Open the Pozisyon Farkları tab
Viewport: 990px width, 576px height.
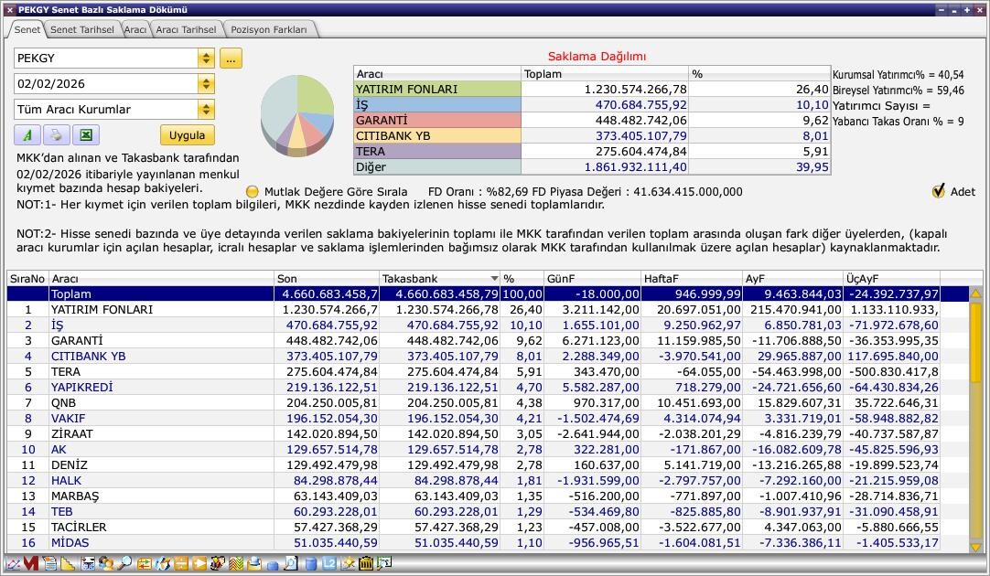click(269, 29)
